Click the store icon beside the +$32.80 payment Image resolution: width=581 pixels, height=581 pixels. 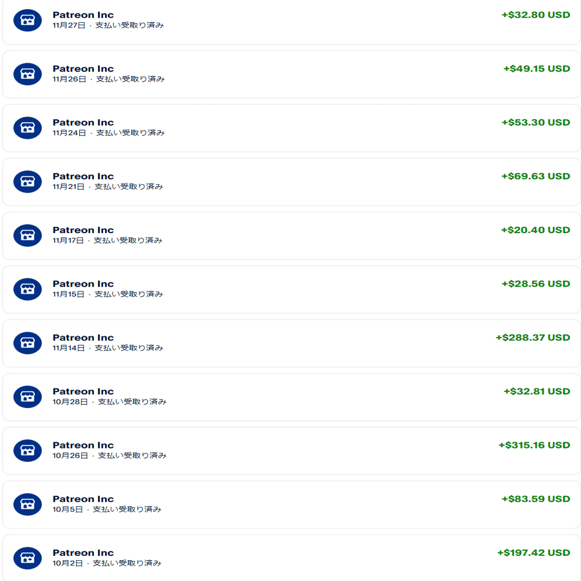pyautogui.click(x=28, y=20)
